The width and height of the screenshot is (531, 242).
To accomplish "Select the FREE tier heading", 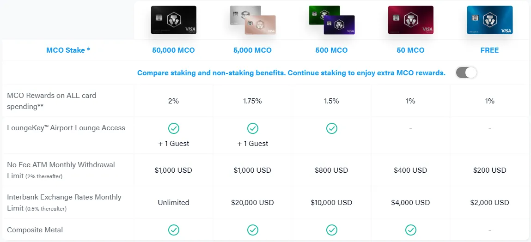I will (489, 50).
